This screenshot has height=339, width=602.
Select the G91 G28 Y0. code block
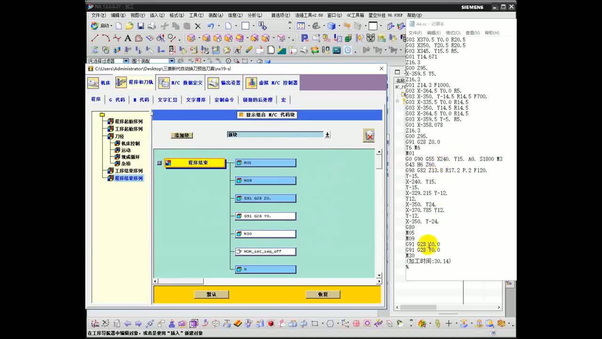coord(266,216)
